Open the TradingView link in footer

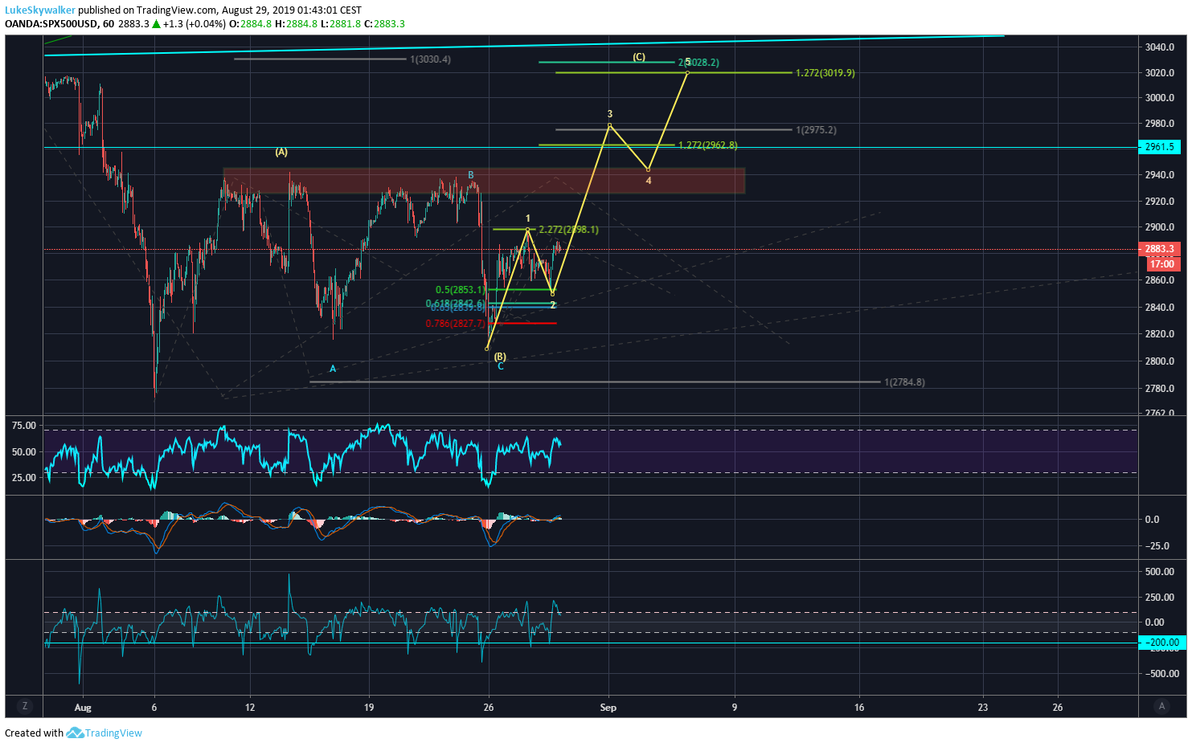pyautogui.click(x=113, y=733)
